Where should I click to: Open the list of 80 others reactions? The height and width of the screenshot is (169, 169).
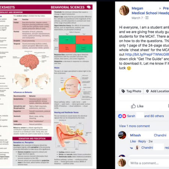click(x=154, y=116)
